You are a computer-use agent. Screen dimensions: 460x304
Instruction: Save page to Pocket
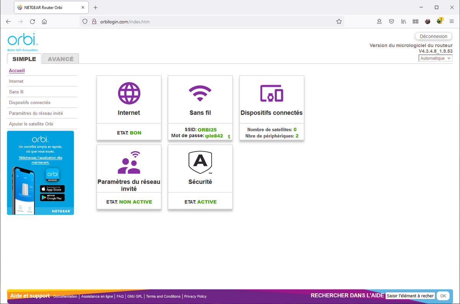click(x=391, y=22)
